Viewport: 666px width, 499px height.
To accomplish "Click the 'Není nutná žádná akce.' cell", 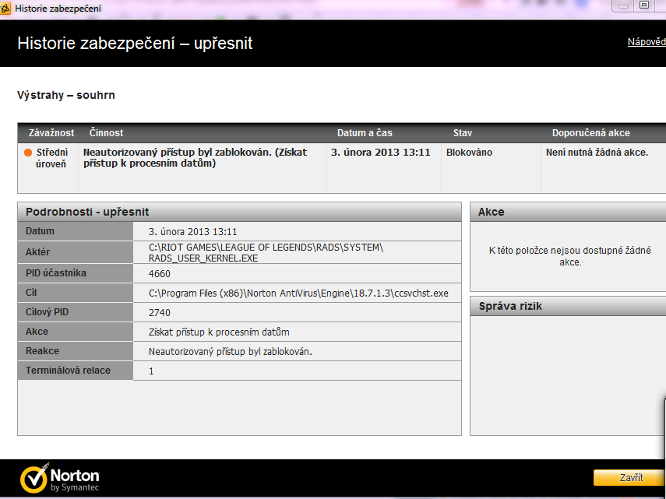I will (x=597, y=153).
